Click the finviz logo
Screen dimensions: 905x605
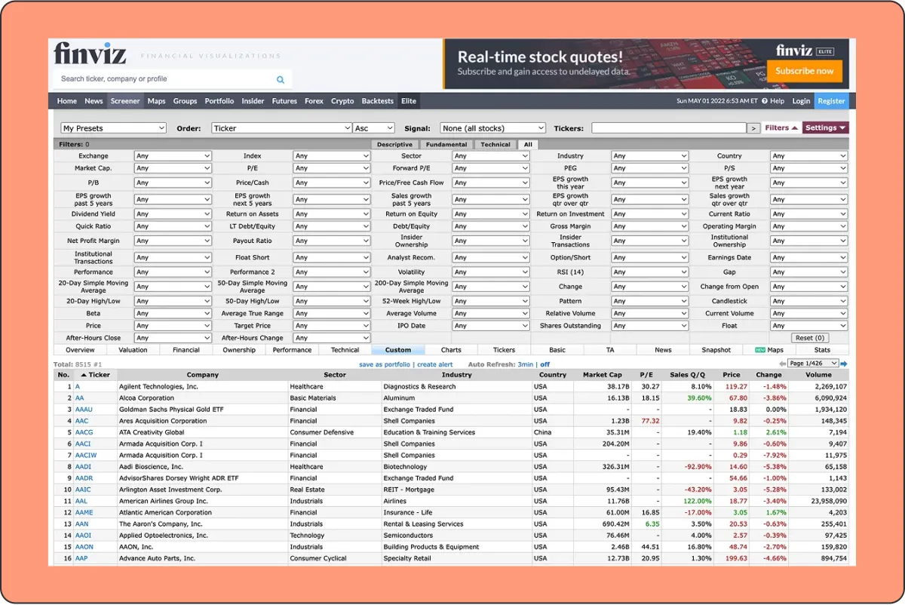[90, 54]
